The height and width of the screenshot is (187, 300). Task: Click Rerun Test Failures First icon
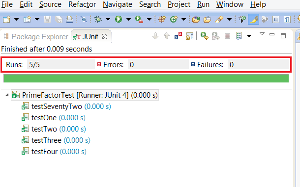coord(216,36)
